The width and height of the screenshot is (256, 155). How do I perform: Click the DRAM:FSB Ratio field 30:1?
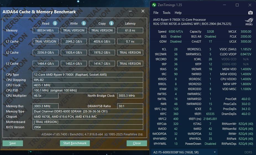pyautogui.click(x=130, y=106)
